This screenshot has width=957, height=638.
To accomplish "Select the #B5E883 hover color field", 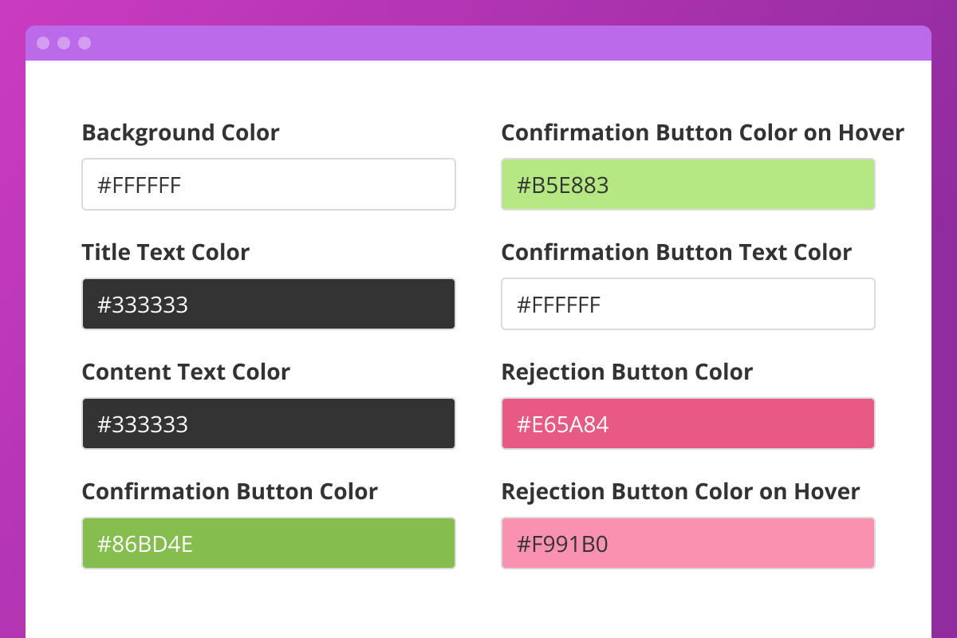I will coord(688,184).
